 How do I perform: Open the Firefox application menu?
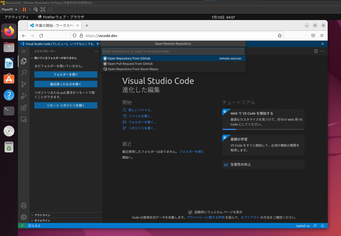click(x=322, y=36)
